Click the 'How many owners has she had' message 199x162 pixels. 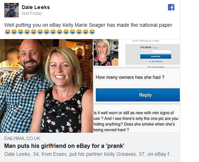pyautogui.click(x=130, y=77)
